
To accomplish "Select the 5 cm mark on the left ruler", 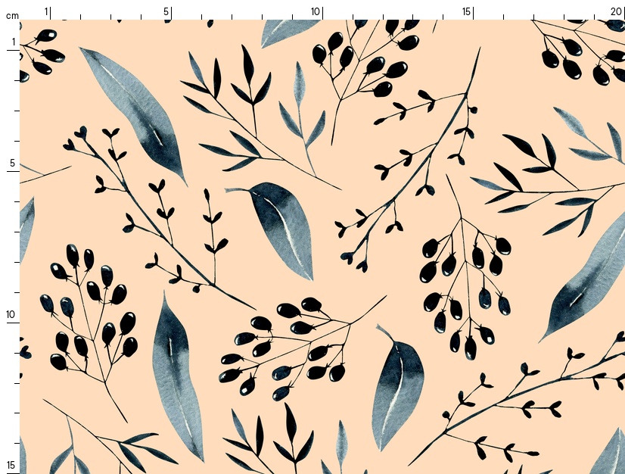I will pos(12,163).
